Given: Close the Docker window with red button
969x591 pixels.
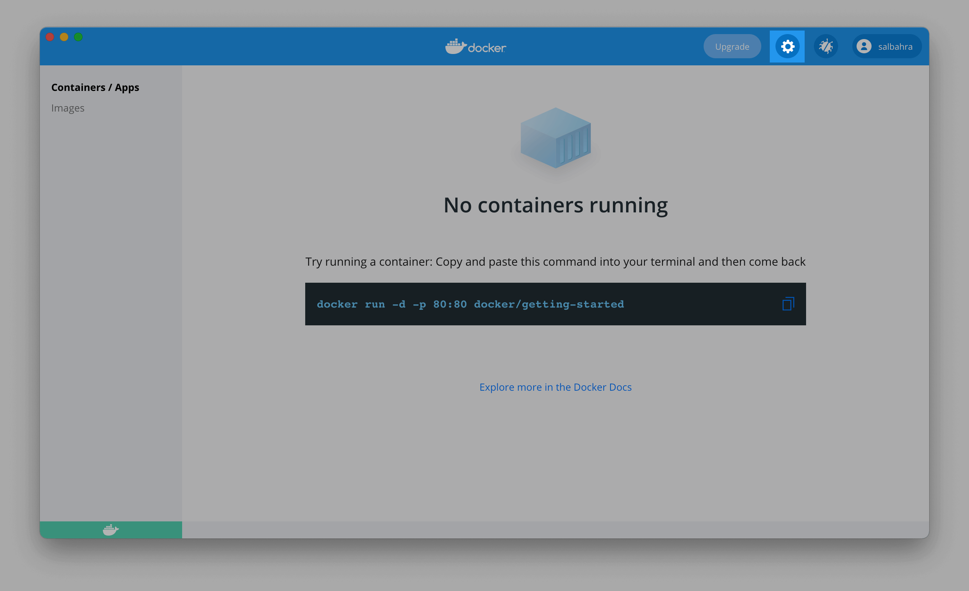Looking at the screenshot, I should [50, 37].
